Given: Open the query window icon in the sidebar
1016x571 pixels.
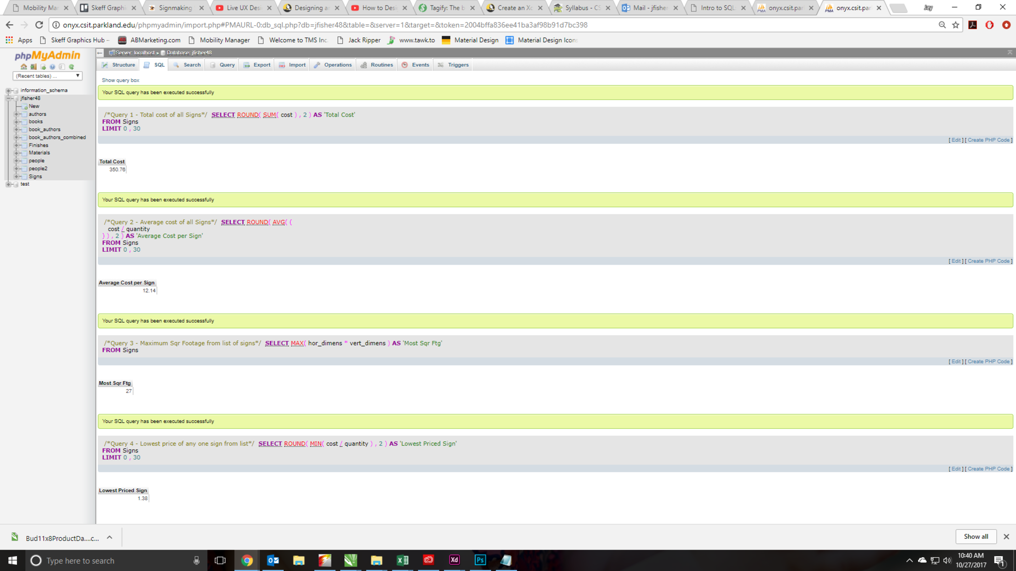Looking at the screenshot, I should click(43, 66).
